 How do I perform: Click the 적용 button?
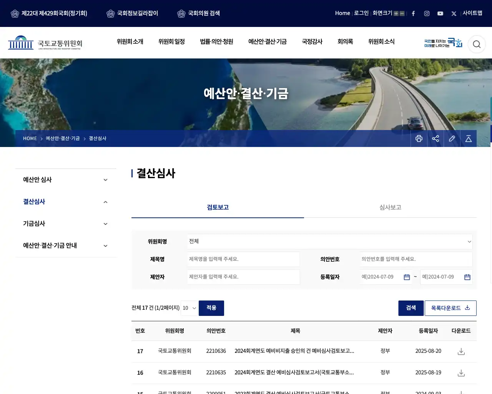[x=211, y=308]
